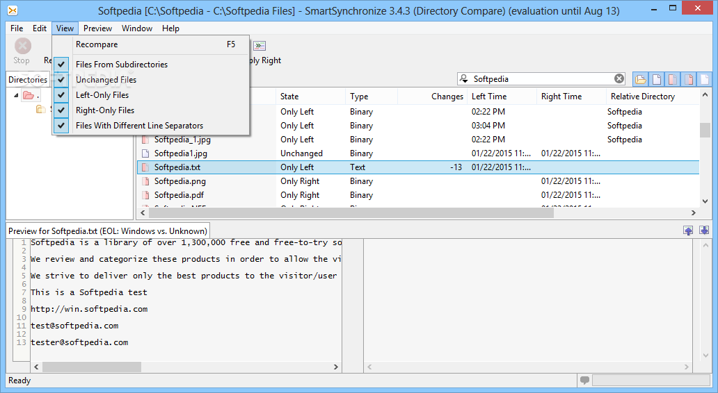Click file list scroll down arrow

tap(705, 201)
